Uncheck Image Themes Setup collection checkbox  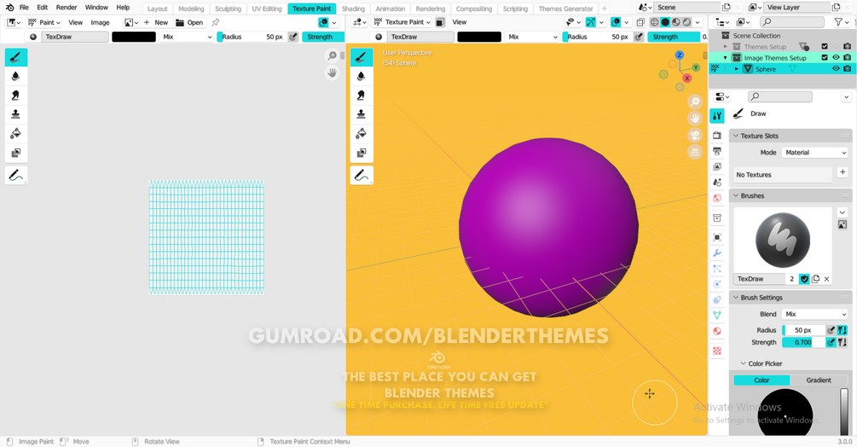825,57
